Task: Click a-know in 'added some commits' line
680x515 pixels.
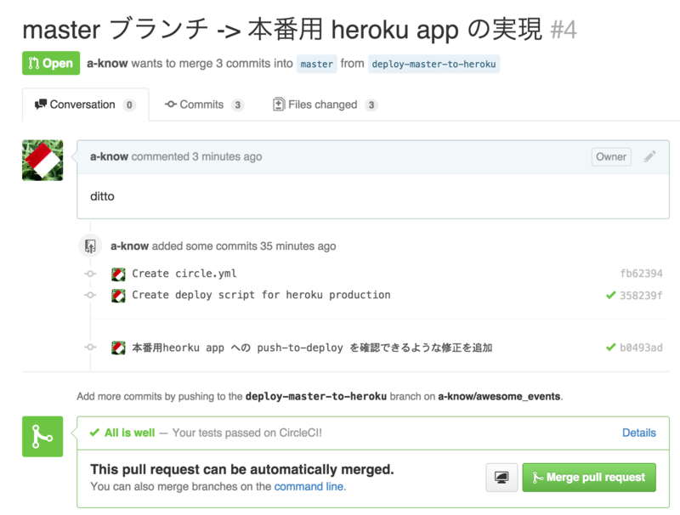Action: [x=130, y=246]
